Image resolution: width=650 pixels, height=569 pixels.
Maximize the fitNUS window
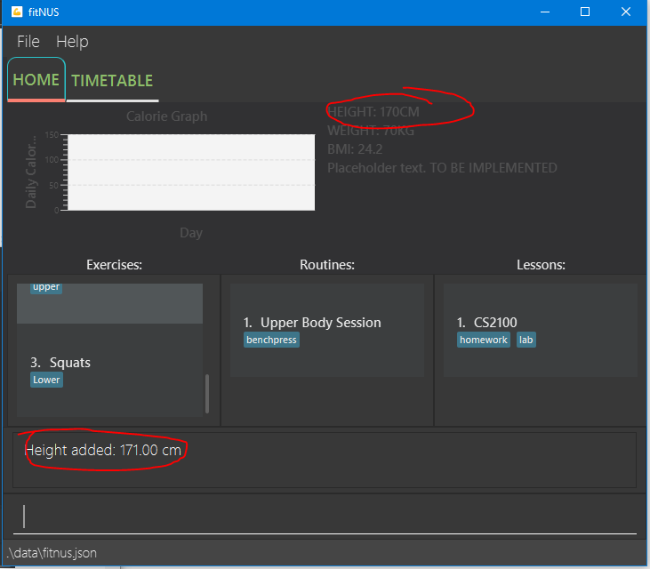(x=585, y=12)
